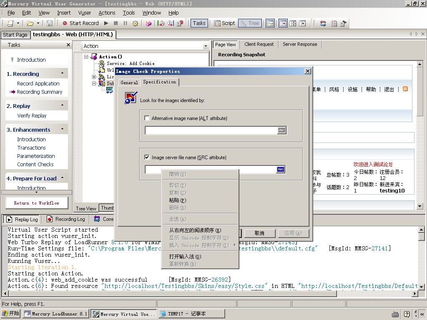Toggle the Tasks pane button
The image size is (427, 320).
coord(199,23)
